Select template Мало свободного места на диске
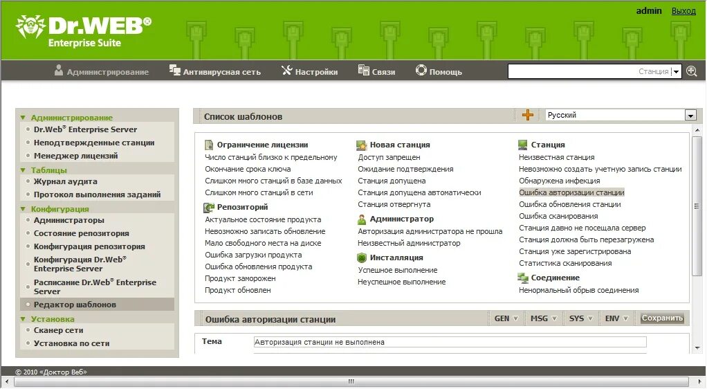707x389 pixels. point(263,243)
